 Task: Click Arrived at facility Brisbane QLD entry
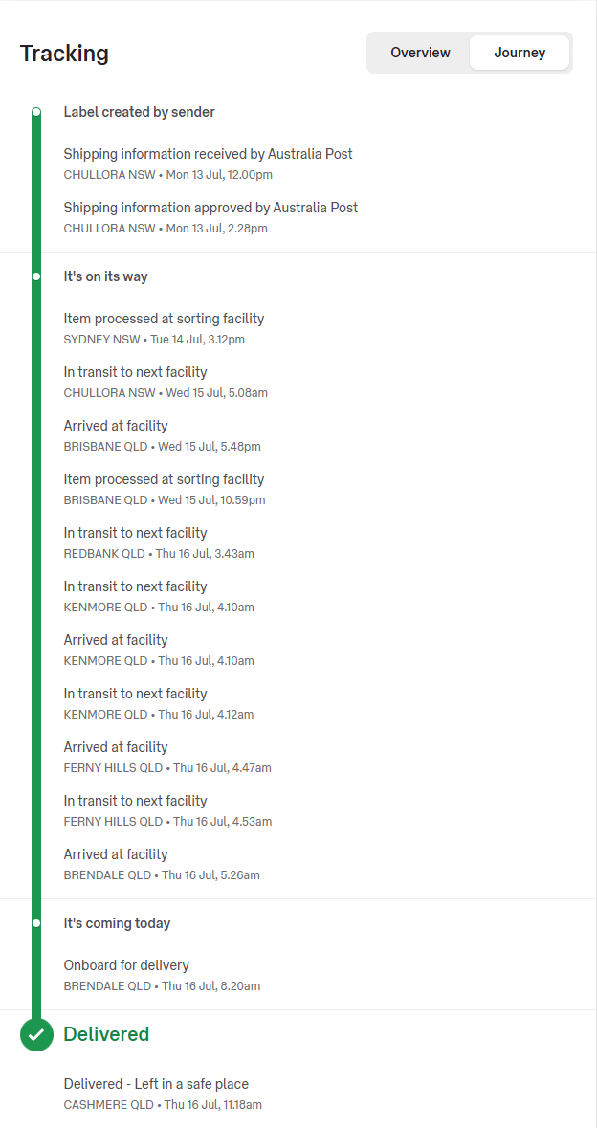(x=162, y=435)
